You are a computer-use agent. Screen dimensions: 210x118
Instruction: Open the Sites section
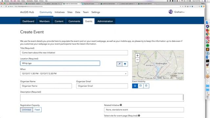(70, 12)
